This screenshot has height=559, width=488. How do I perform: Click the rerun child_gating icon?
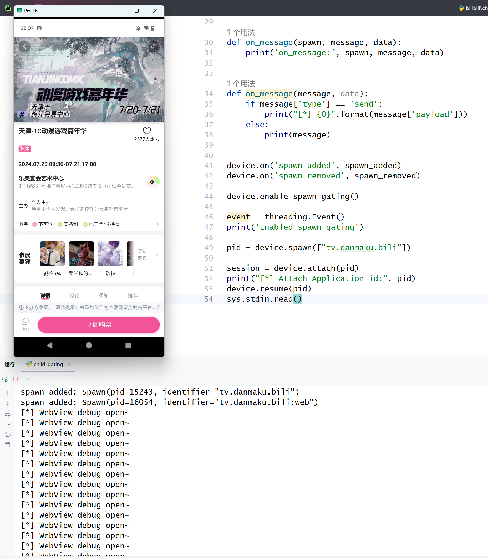click(5, 379)
